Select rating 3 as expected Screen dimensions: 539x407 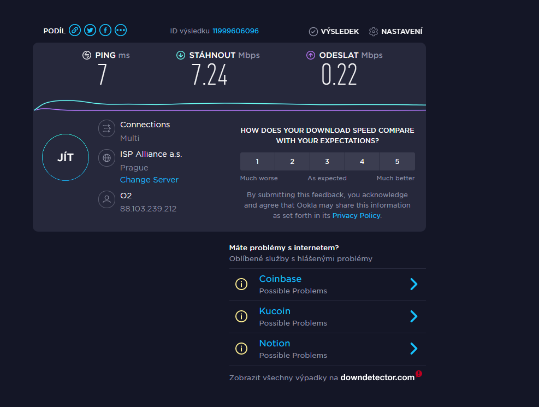327,162
